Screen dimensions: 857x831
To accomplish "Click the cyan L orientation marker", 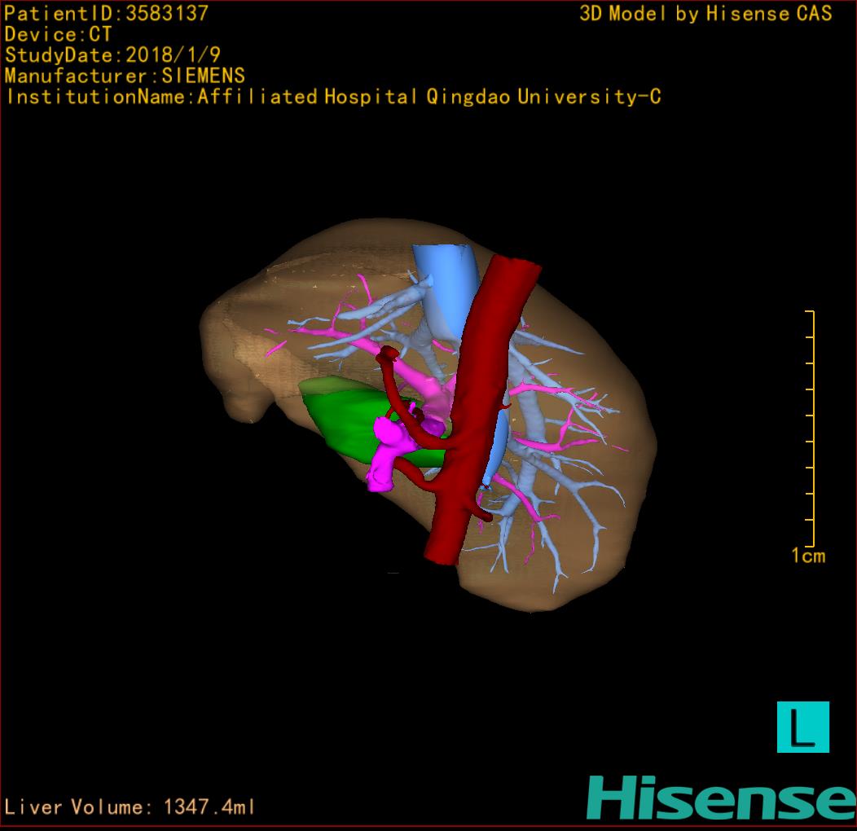I will click(803, 727).
